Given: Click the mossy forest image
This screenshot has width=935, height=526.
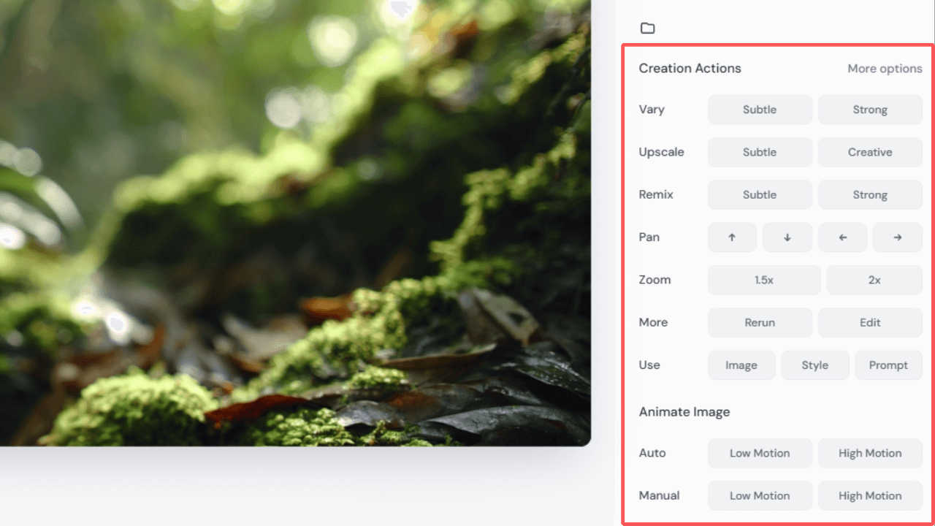Looking at the screenshot, I should (x=295, y=223).
